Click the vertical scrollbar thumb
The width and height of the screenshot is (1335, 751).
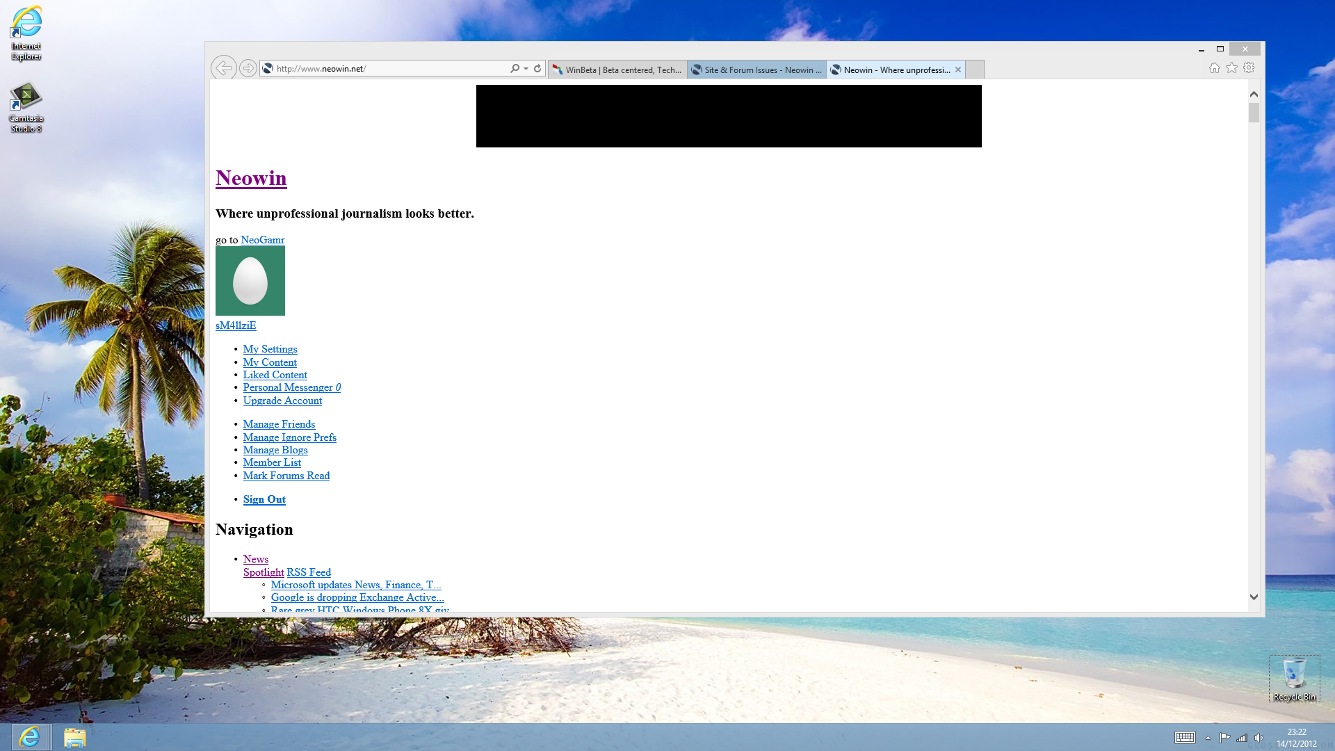1254,113
